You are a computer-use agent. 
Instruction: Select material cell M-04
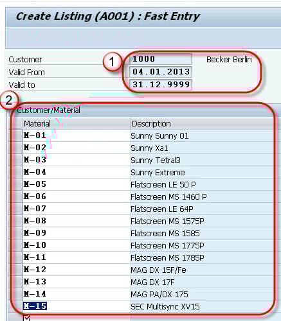[x=77, y=172]
